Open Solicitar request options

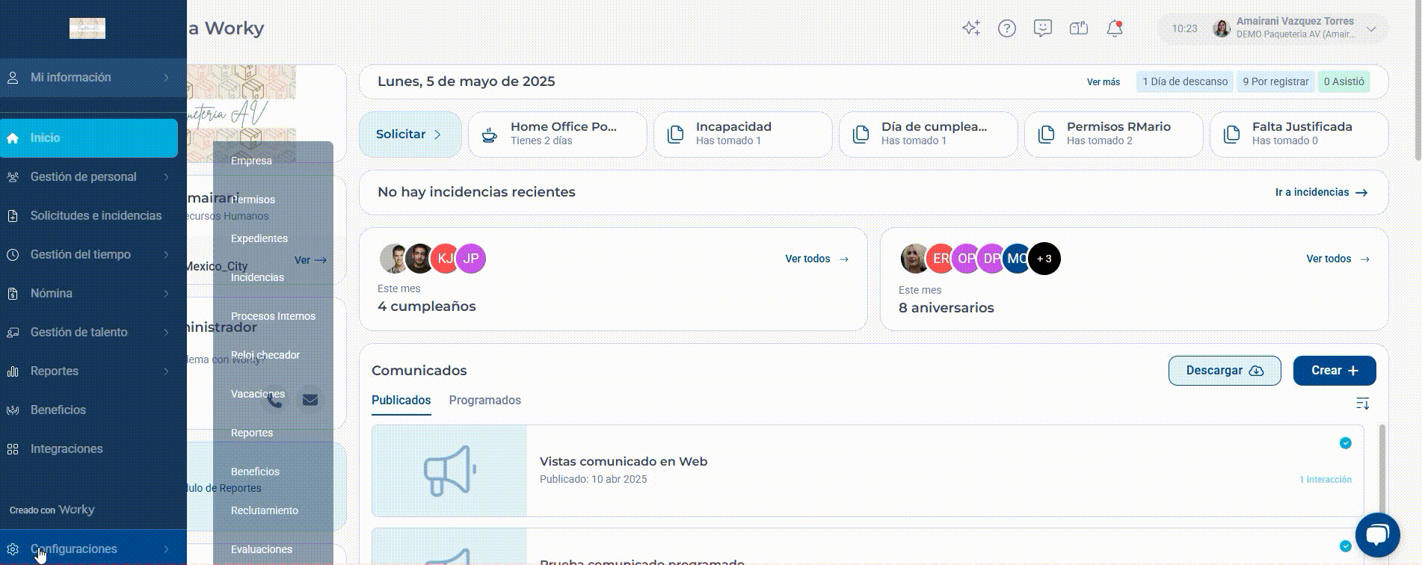pyautogui.click(x=410, y=135)
